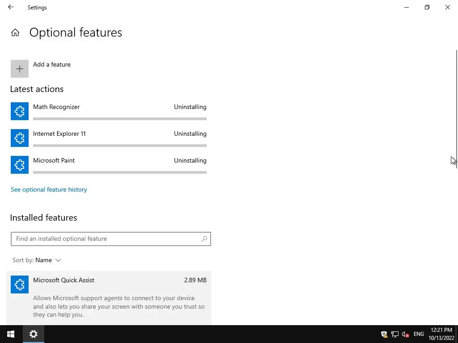This screenshot has width=458, height=343.
Task: Click Uninstalling status for Microsoft Paint
Action: (x=190, y=161)
